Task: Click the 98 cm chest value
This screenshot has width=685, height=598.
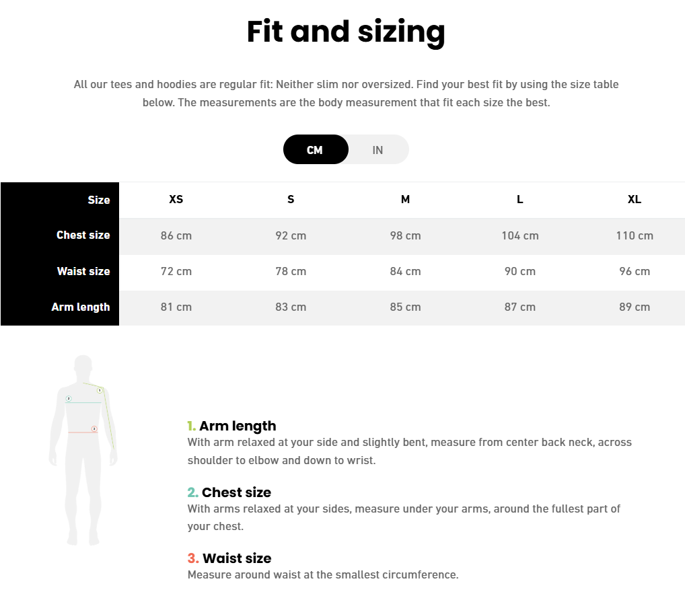Action: click(405, 236)
